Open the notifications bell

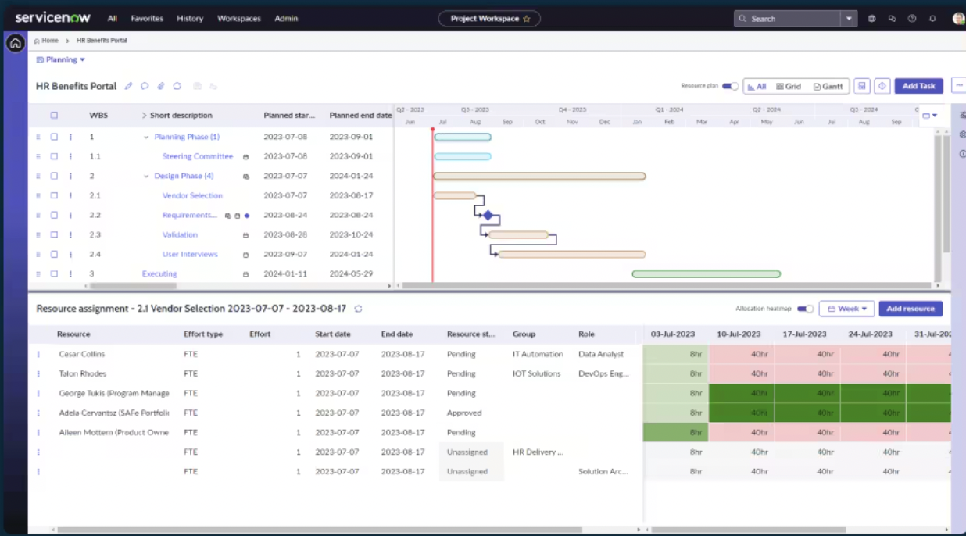(932, 19)
